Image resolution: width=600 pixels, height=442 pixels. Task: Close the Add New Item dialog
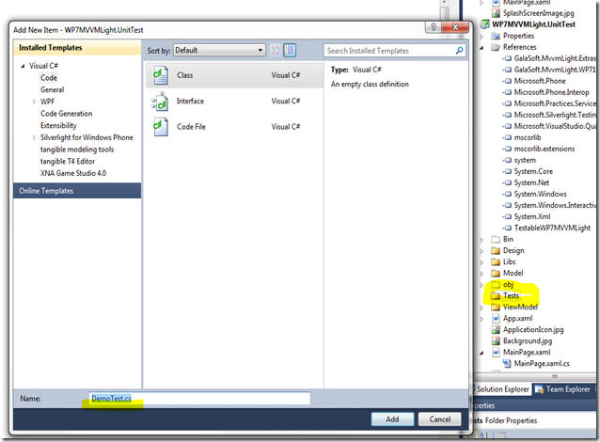[455, 26]
